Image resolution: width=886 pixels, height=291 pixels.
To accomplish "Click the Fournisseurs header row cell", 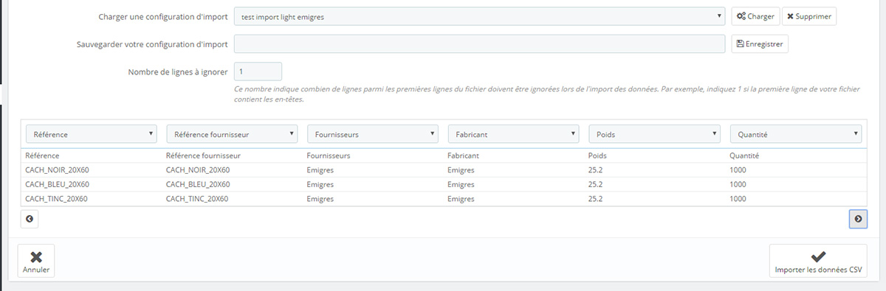I will [x=329, y=156].
